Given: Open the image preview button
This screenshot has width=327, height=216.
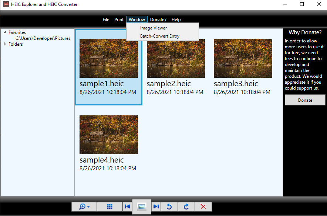Looking at the screenshot, I should point(141,207).
